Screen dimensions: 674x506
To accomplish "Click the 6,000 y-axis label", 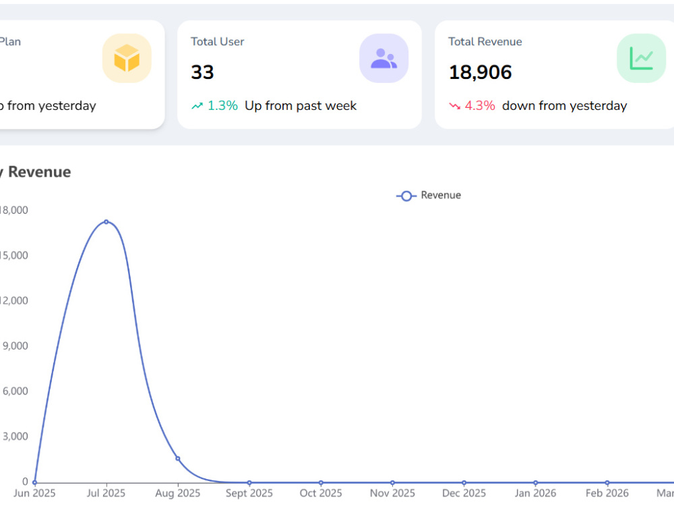I will [x=15, y=391].
